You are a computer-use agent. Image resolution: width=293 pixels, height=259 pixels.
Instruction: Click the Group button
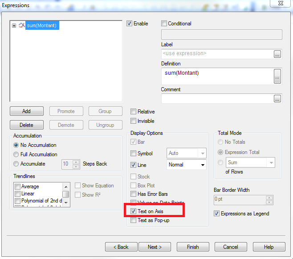click(x=106, y=111)
